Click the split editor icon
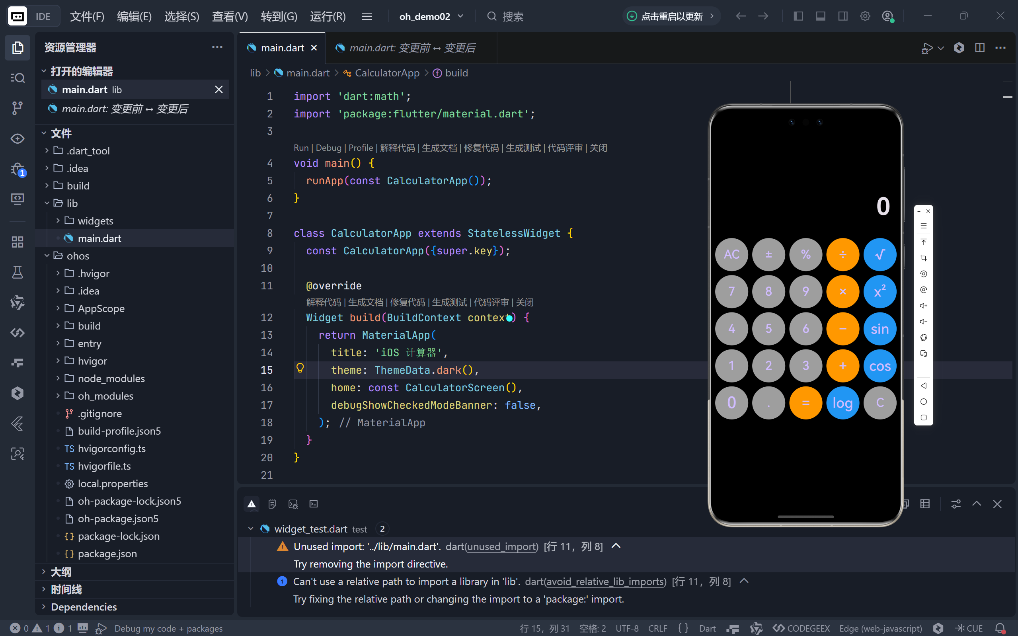The height and width of the screenshot is (636, 1018). pos(980,47)
